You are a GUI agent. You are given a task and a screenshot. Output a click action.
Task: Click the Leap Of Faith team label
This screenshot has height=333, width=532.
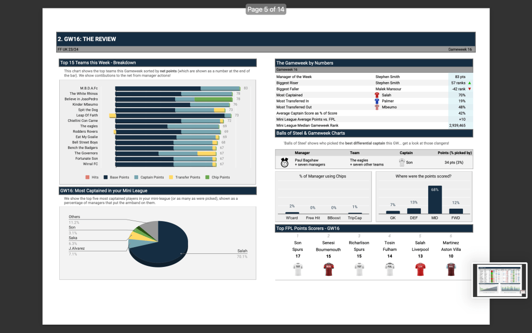(x=87, y=116)
